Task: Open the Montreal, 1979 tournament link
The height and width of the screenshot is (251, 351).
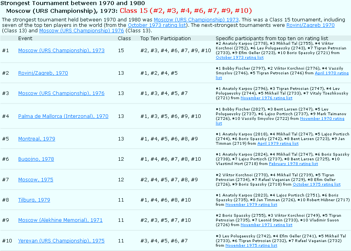Action: (x=37, y=139)
